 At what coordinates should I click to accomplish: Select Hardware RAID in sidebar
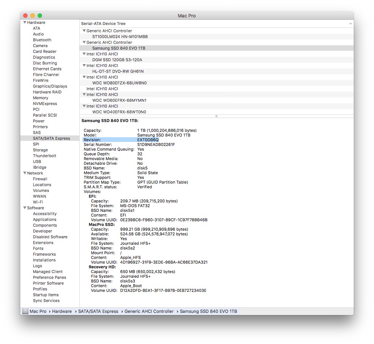coord(47,92)
